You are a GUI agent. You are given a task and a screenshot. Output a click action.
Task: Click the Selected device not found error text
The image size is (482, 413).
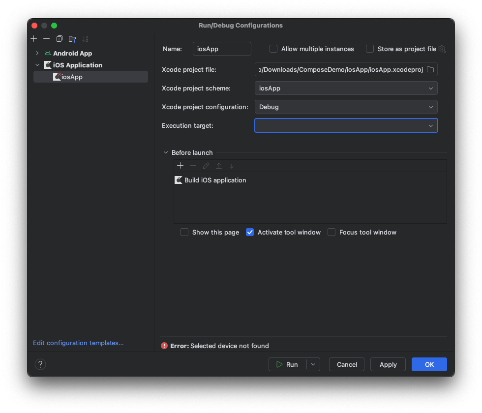point(230,346)
